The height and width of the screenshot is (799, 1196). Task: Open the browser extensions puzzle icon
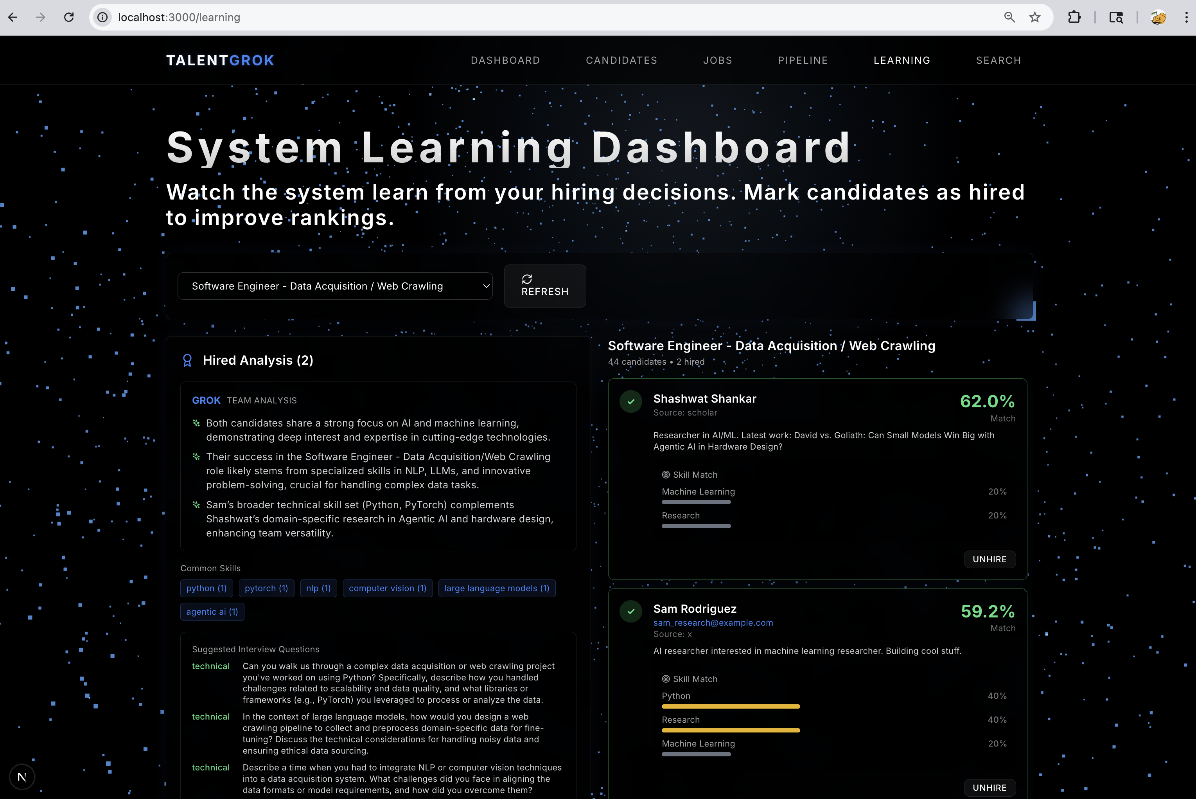1074,17
